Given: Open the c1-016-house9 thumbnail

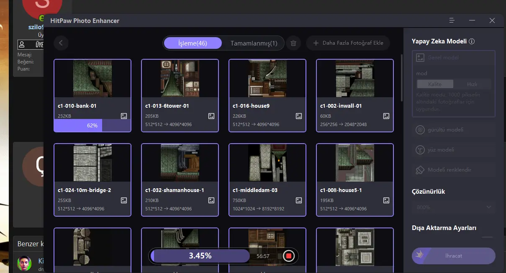Looking at the screenshot, I should click(267, 78).
